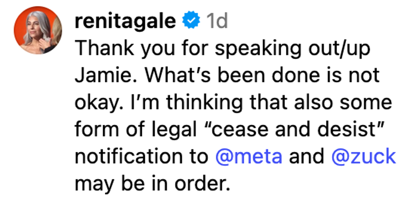Open the @zuck mention link
Image resolution: width=409 pixels, height=203 pixels.
pos(363,156)
